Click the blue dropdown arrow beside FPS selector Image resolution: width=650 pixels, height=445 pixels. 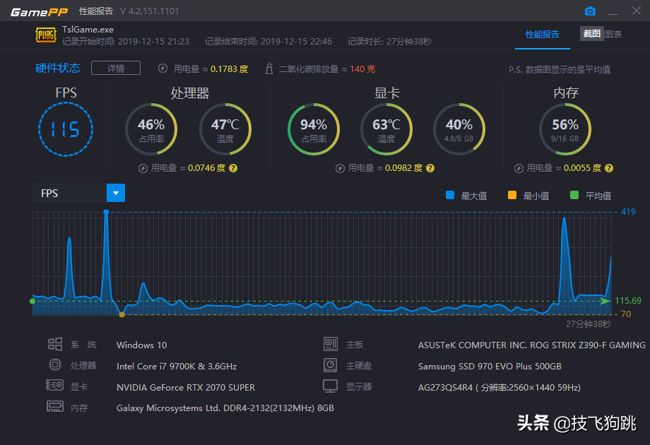pos(115,192)
